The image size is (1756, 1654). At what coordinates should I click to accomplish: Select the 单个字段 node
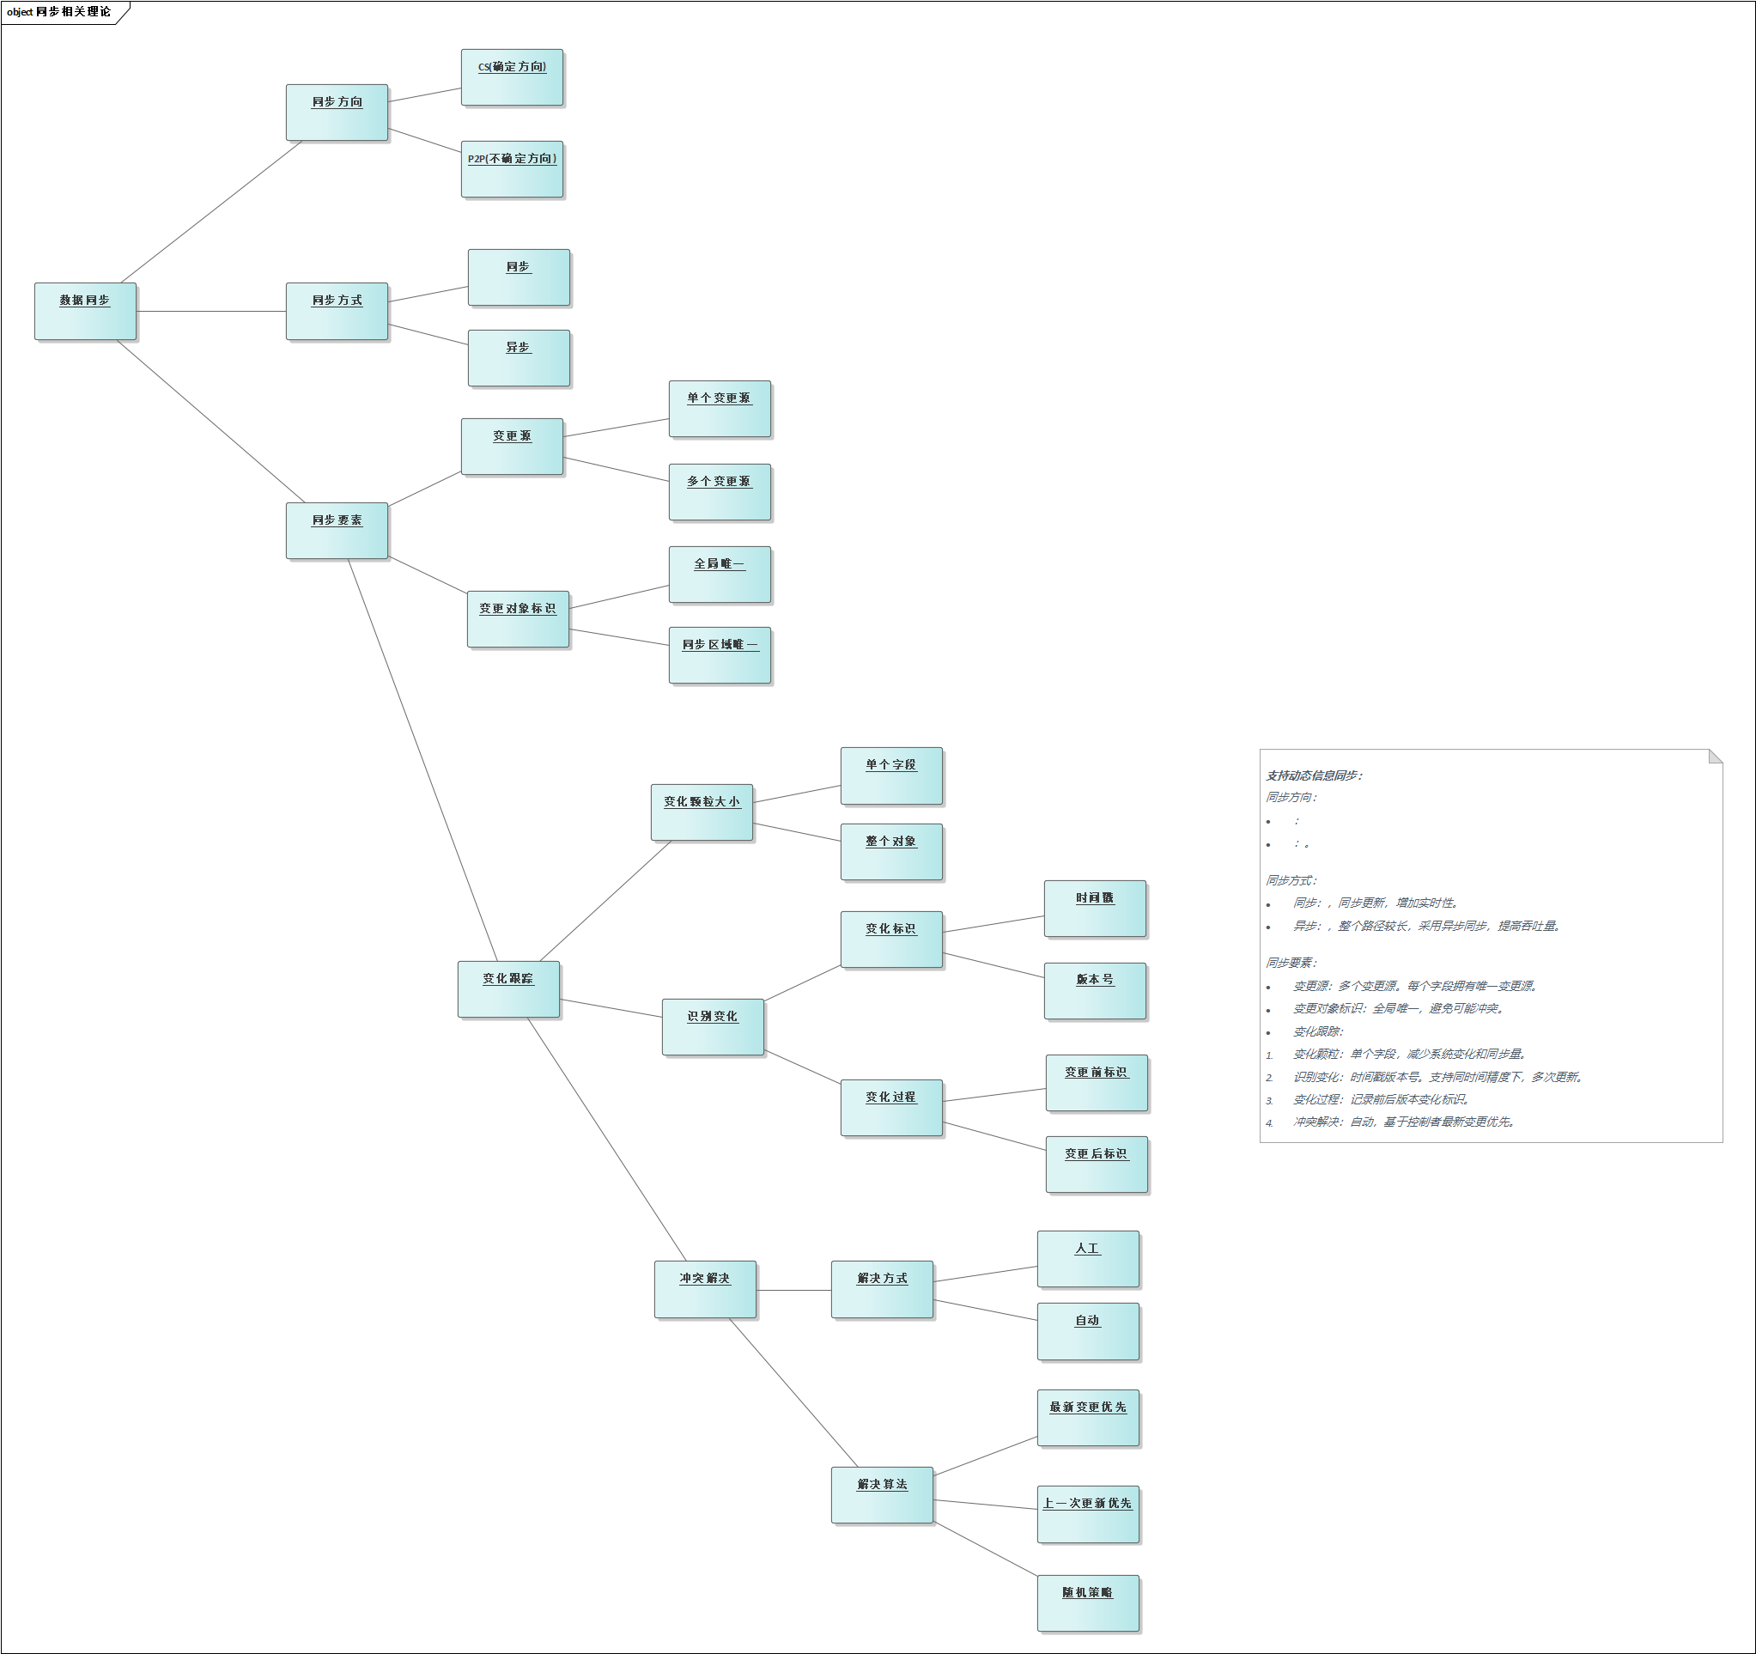(892, 775)
